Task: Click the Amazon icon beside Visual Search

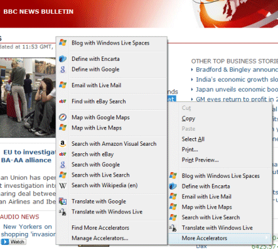Action: (x=63, y=144)
